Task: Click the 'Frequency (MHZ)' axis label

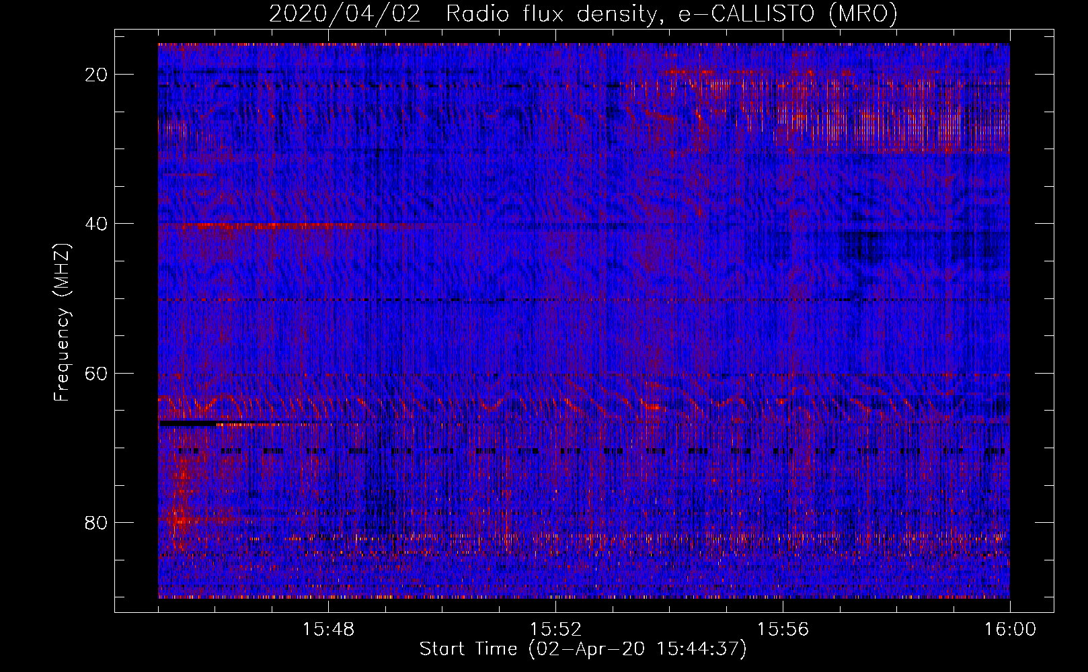Action: coord(62,323)
